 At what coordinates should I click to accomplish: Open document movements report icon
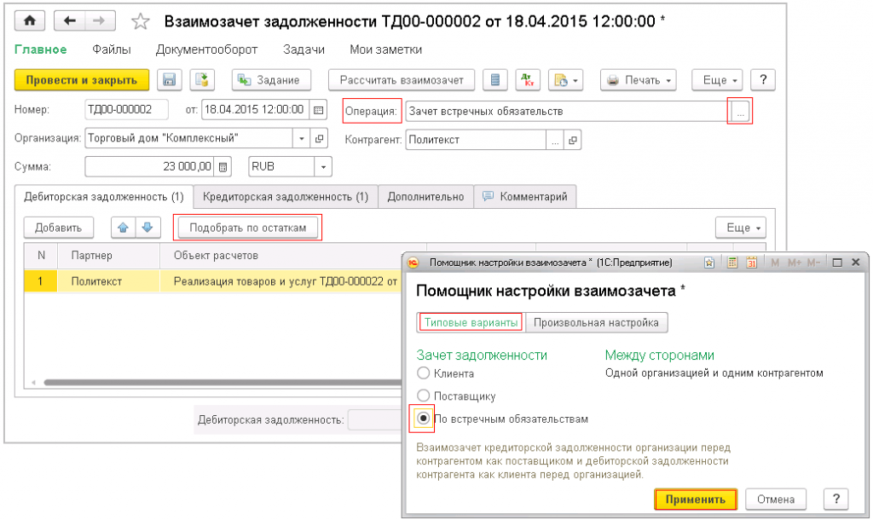click(495, 80)
